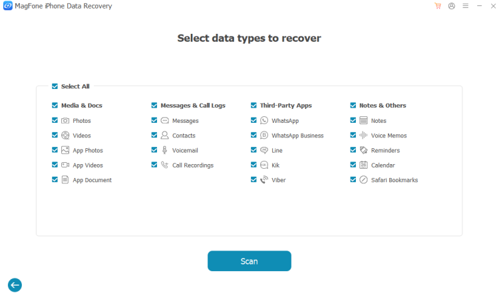Click the Contacts person icon
The width and height of the screenshot is (499, 299).
[x=164, y=136]
